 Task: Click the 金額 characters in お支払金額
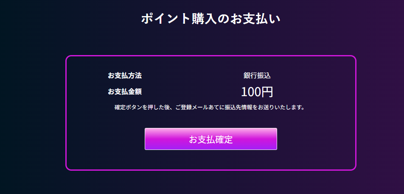coord(135,91)
